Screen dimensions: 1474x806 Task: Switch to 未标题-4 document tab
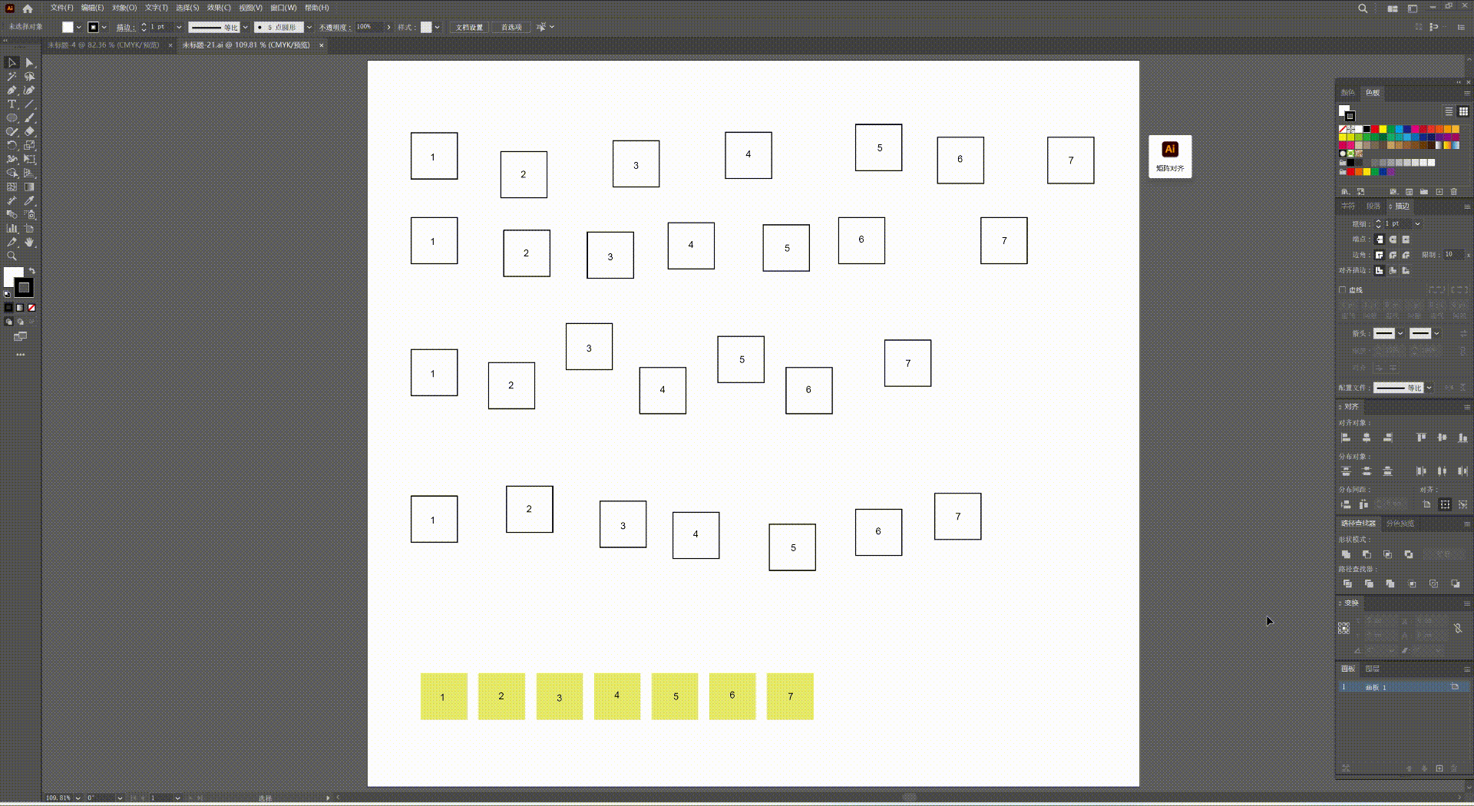click(x=104, y=45)
